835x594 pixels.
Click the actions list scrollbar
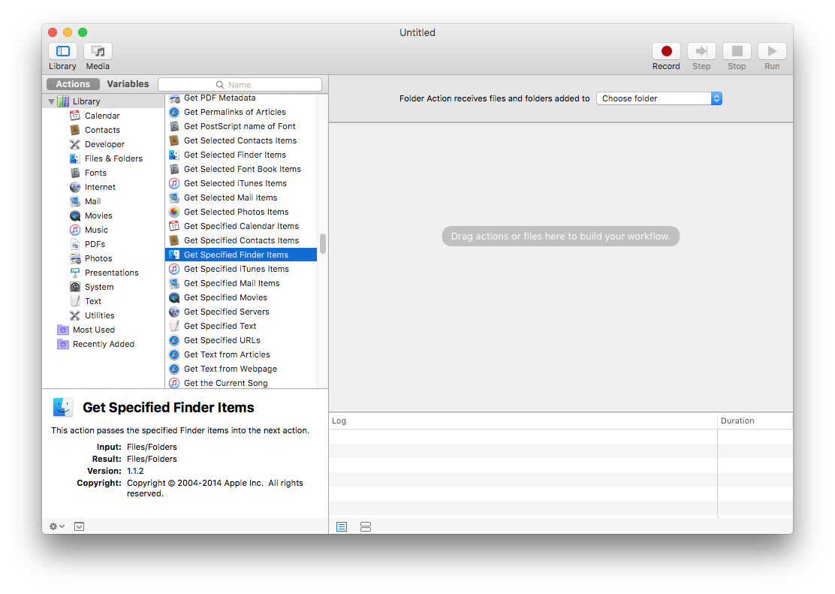point(323,243)
